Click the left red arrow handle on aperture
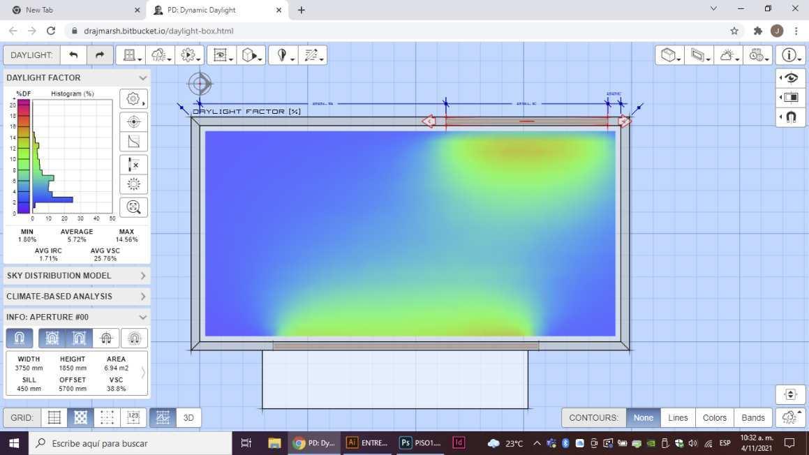 coord(429,121)
